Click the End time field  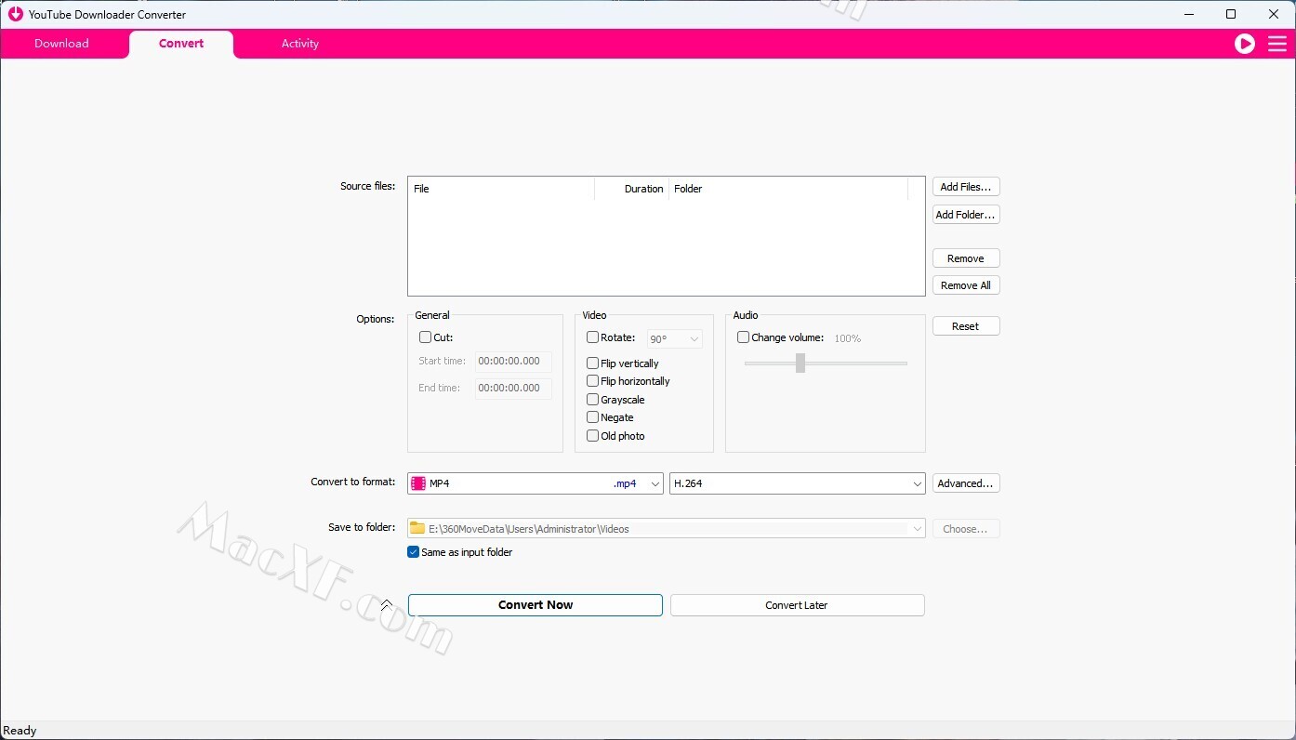click(x=513, y=389)
